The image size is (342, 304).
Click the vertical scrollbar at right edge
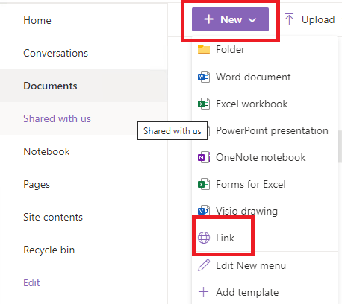pos(340,147)
